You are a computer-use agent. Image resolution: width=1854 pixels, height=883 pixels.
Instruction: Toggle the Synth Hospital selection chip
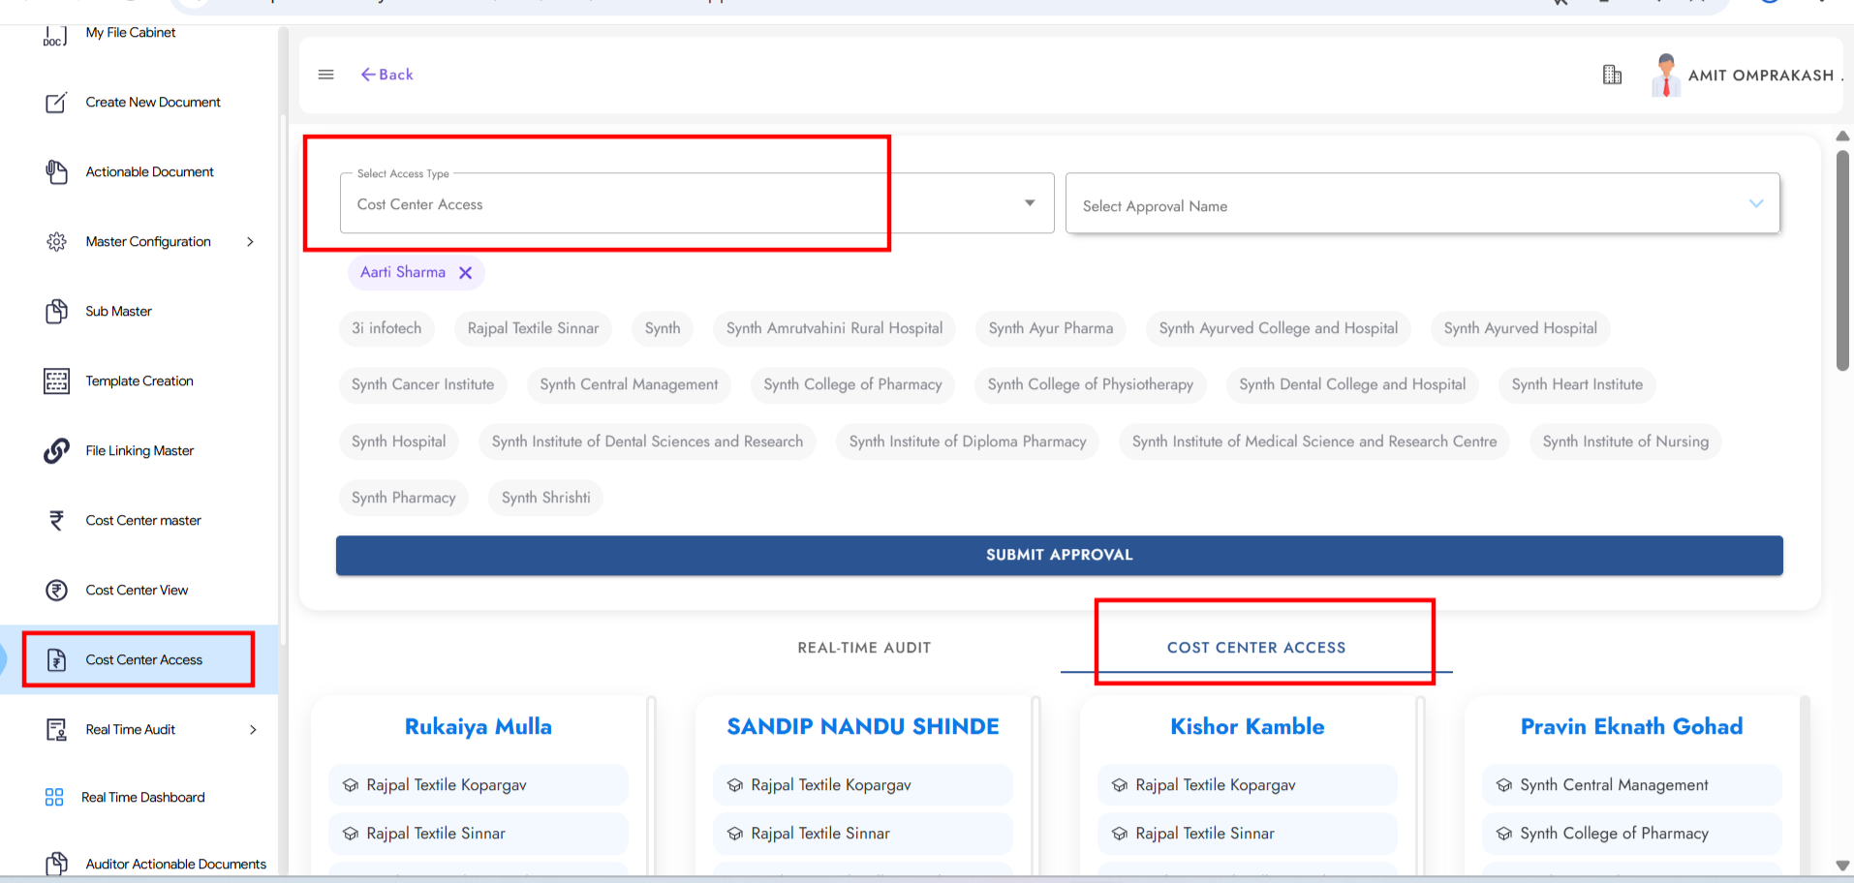[399, 441]
